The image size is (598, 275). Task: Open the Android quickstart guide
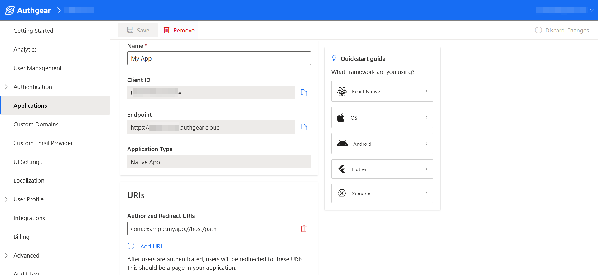tap(382, 144)
